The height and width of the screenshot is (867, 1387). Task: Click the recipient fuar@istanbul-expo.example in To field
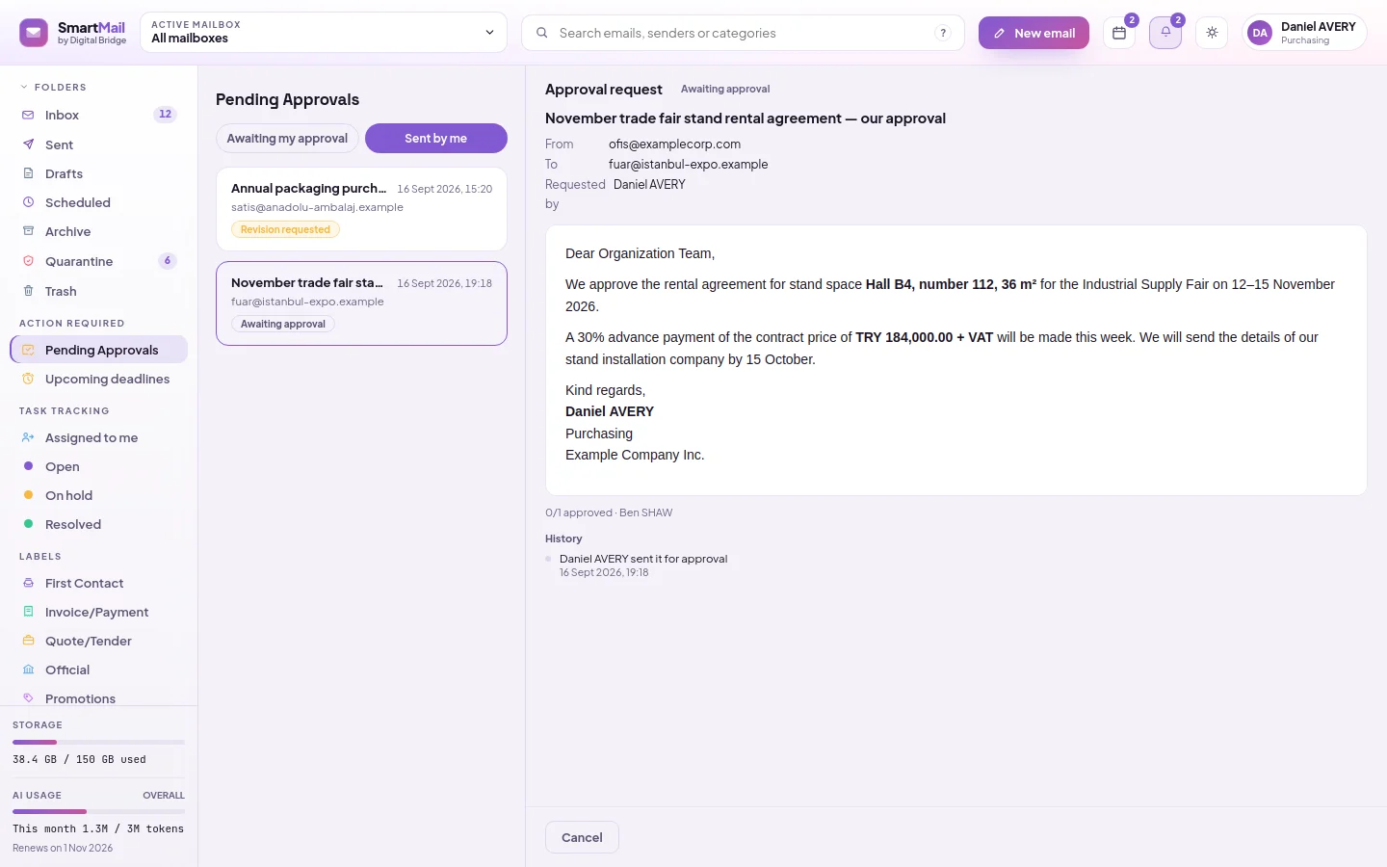689,164
